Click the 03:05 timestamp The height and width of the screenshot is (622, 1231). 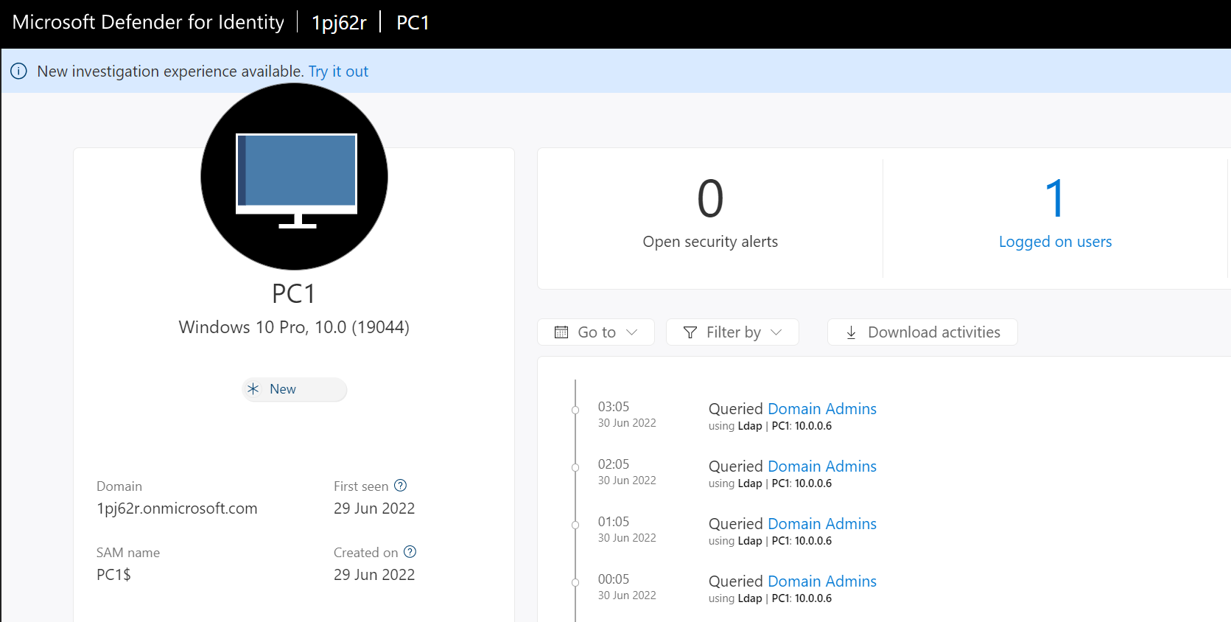click(x=614, y=407)
